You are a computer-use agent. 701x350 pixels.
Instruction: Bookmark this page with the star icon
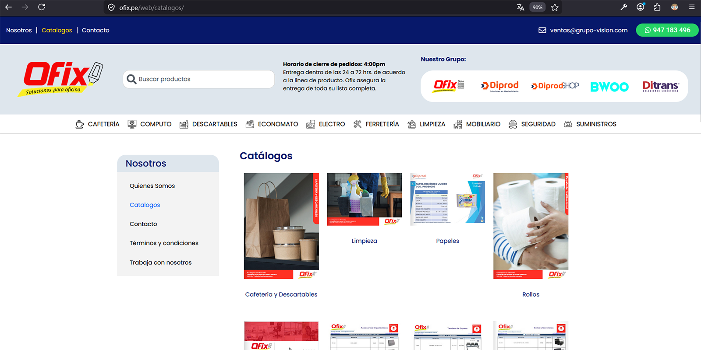(555, 7)
